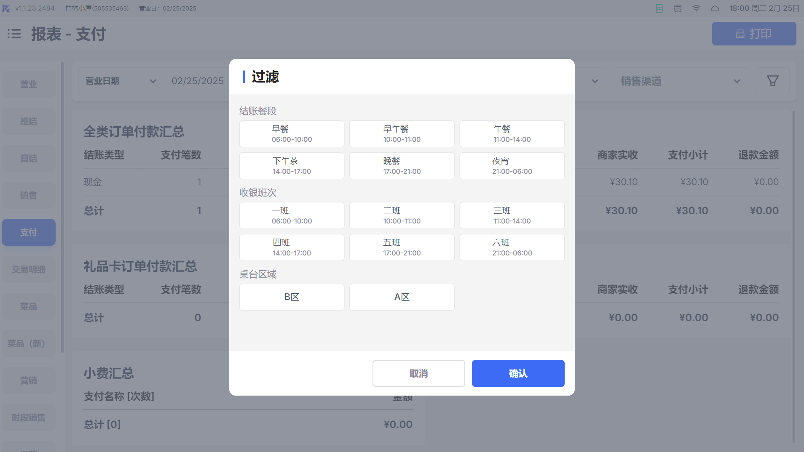Click the 打印 print button
804x452 pixels.
coord(754,34)
